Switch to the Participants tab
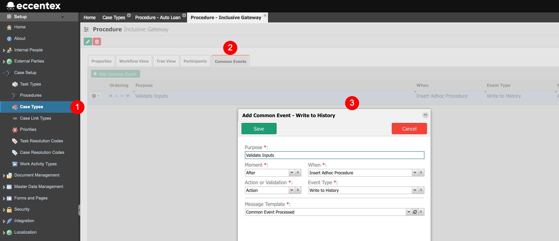This screenshot has width=559, height=241. click(x=195, y=61)
